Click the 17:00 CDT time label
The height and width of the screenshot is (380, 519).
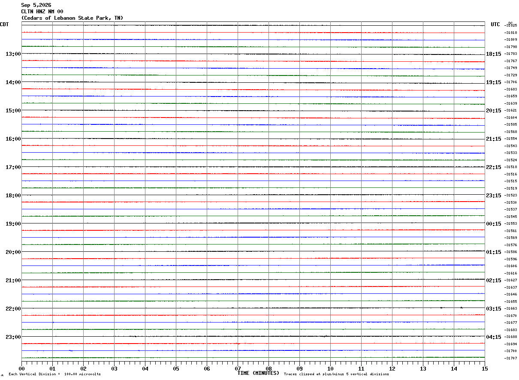pyautogui.click(x=13, y=167)
